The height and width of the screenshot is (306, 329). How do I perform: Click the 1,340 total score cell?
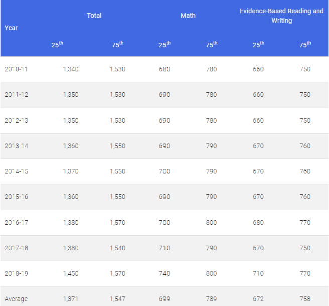point(71,69)
